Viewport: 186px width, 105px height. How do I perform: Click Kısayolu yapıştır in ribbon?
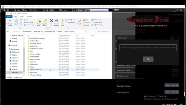pos(29,25)
